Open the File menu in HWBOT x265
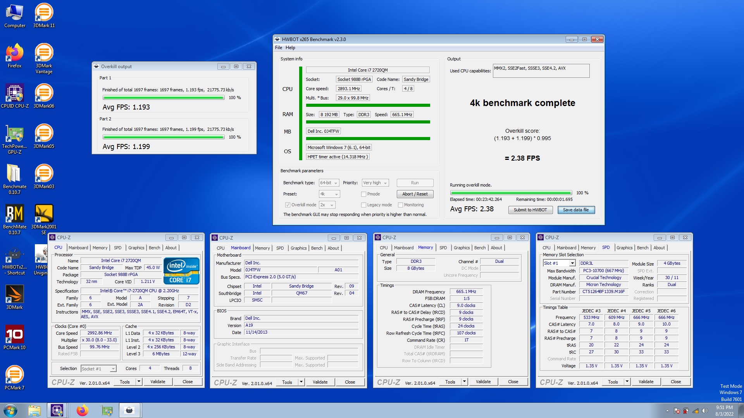The width and height of the screenshot is (744, 418). [279, 48]
